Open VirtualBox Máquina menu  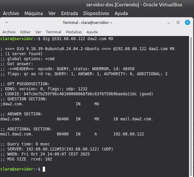coord(34,13)
